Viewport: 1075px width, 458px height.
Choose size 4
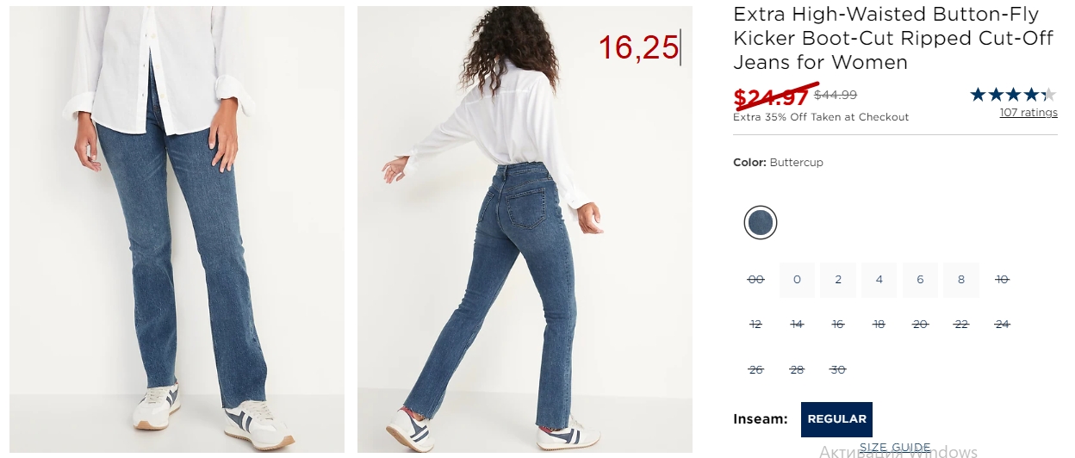click(879, 280)
